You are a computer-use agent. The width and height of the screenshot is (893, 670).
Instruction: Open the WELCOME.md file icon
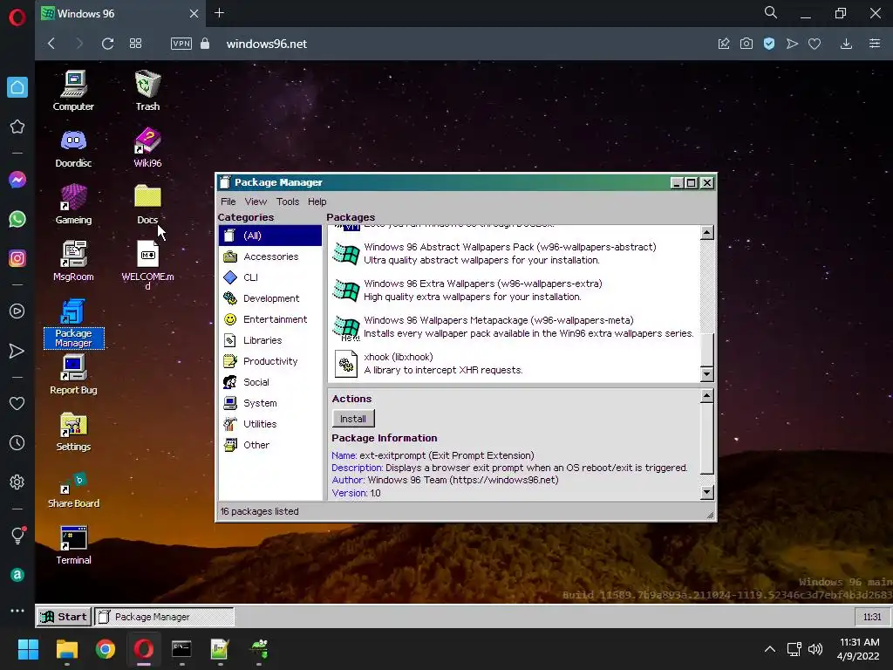tap(147, 264)
